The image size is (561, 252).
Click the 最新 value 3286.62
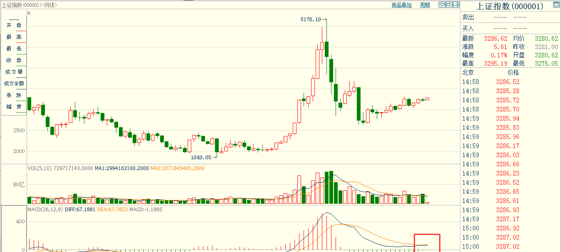[496, 38]
